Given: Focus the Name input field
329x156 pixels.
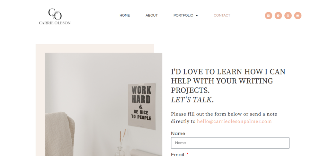Looking at the screenshot, I should coord(230,143).
